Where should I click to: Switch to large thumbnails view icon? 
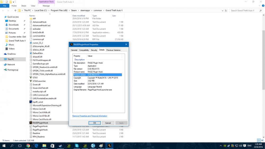[x=262, y=140]
